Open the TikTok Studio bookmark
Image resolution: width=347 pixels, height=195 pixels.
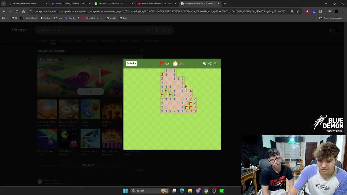tap(29, 18)
